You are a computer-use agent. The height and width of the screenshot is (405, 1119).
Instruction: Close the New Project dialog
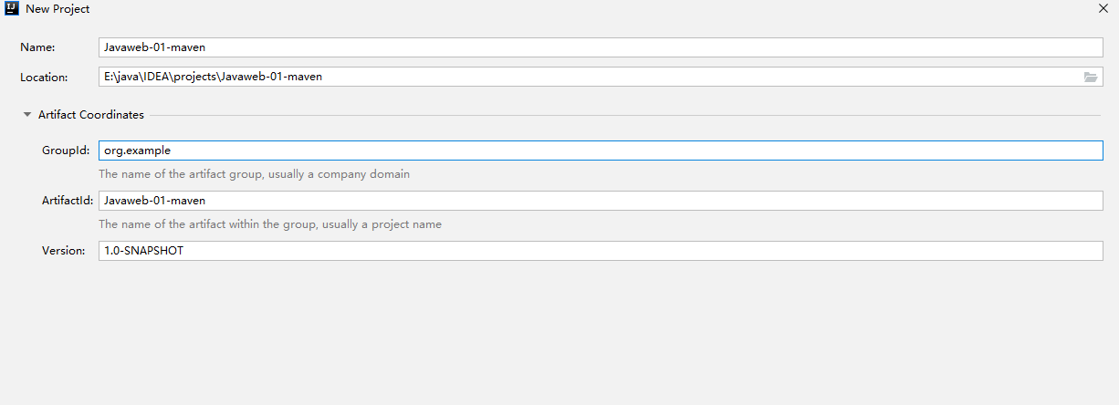[1104, 8]
